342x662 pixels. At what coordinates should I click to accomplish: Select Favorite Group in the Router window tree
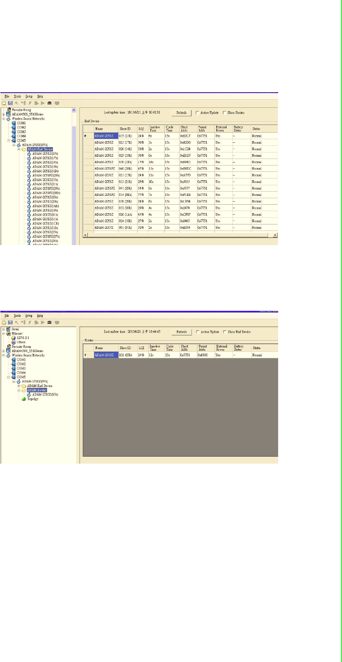tap(21, 347)
